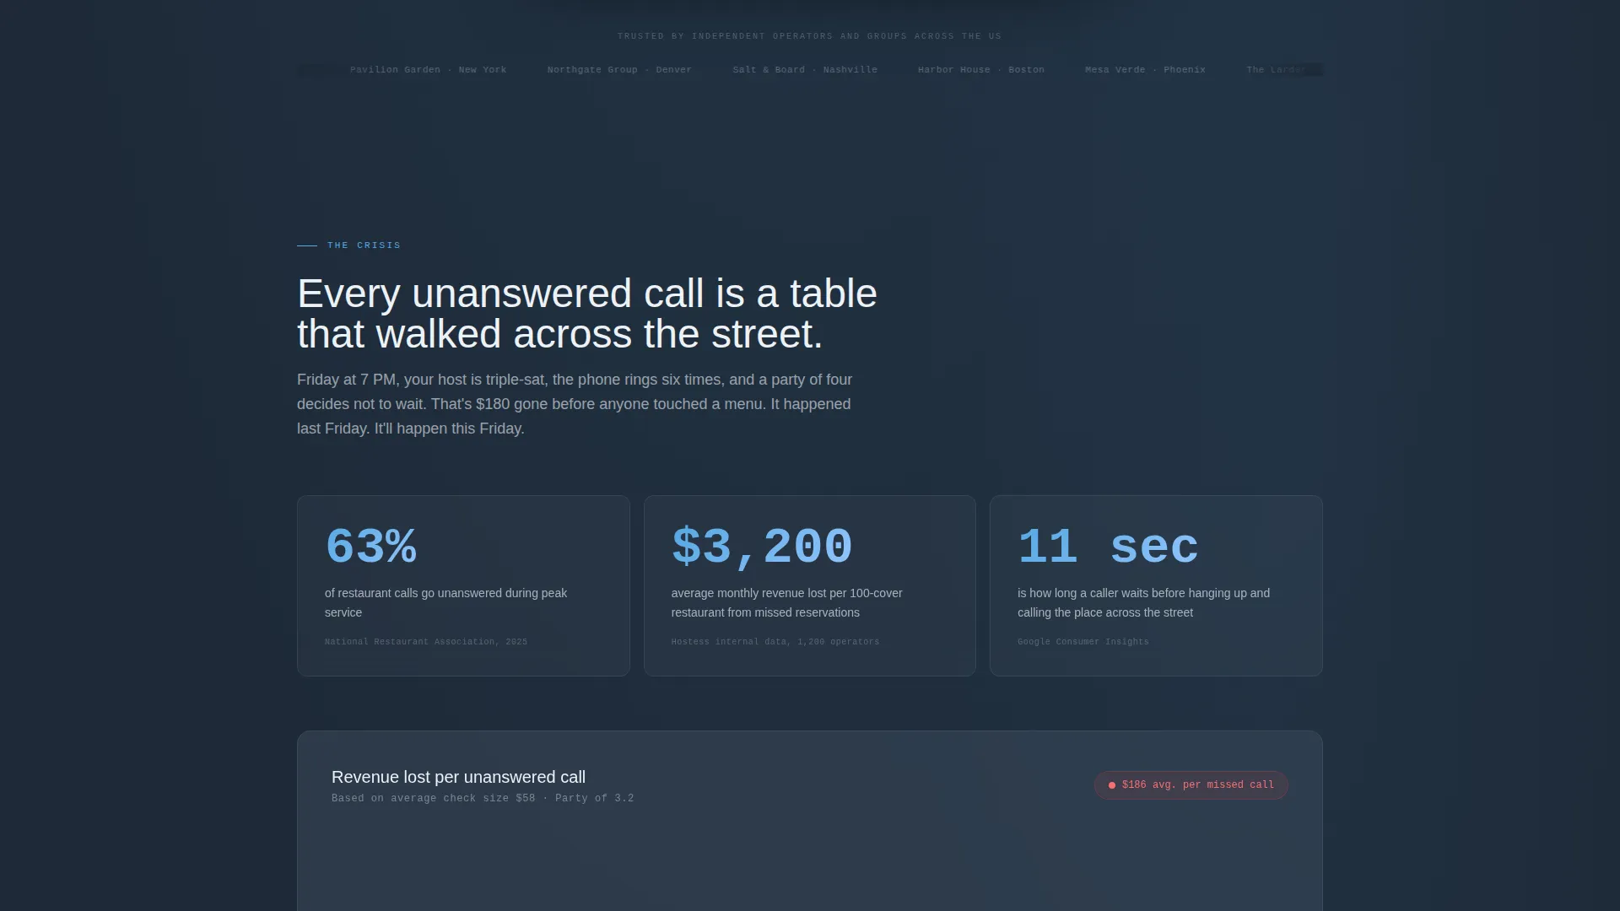
Task: Click 'Revenue lost per unanswered call' chart title
Action: coord(458,777)
